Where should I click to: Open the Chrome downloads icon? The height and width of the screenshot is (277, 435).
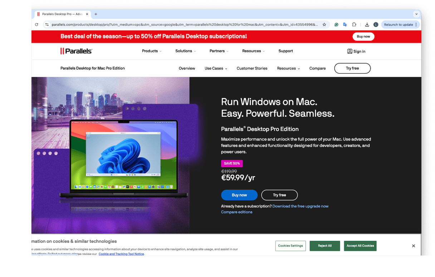[367, 25]
